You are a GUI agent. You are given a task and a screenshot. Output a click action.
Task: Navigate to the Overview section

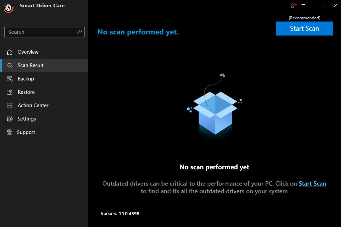28,52
